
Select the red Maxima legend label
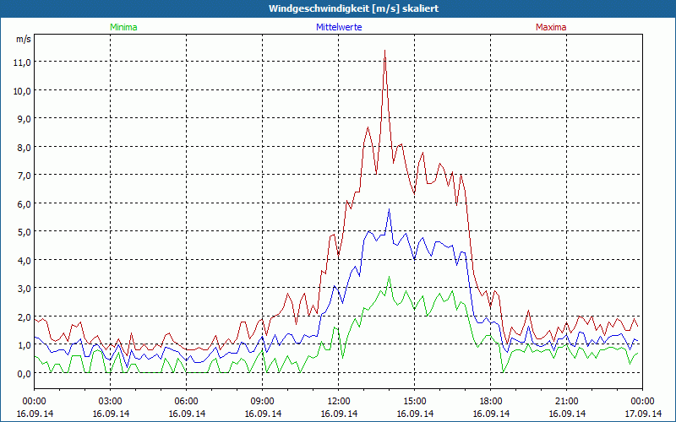pyautogui.click(x=550, y=27)
